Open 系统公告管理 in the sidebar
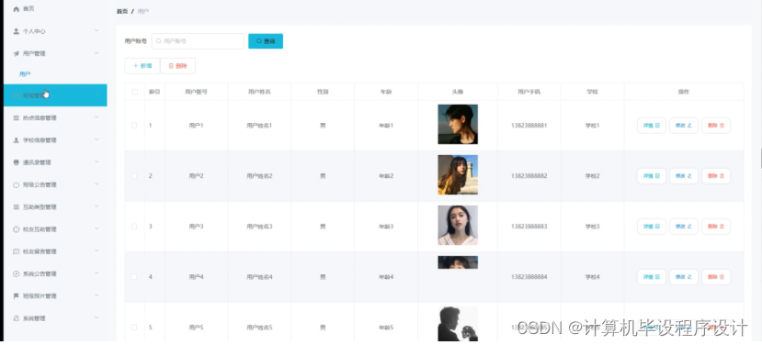 click(x=55, y=273)
